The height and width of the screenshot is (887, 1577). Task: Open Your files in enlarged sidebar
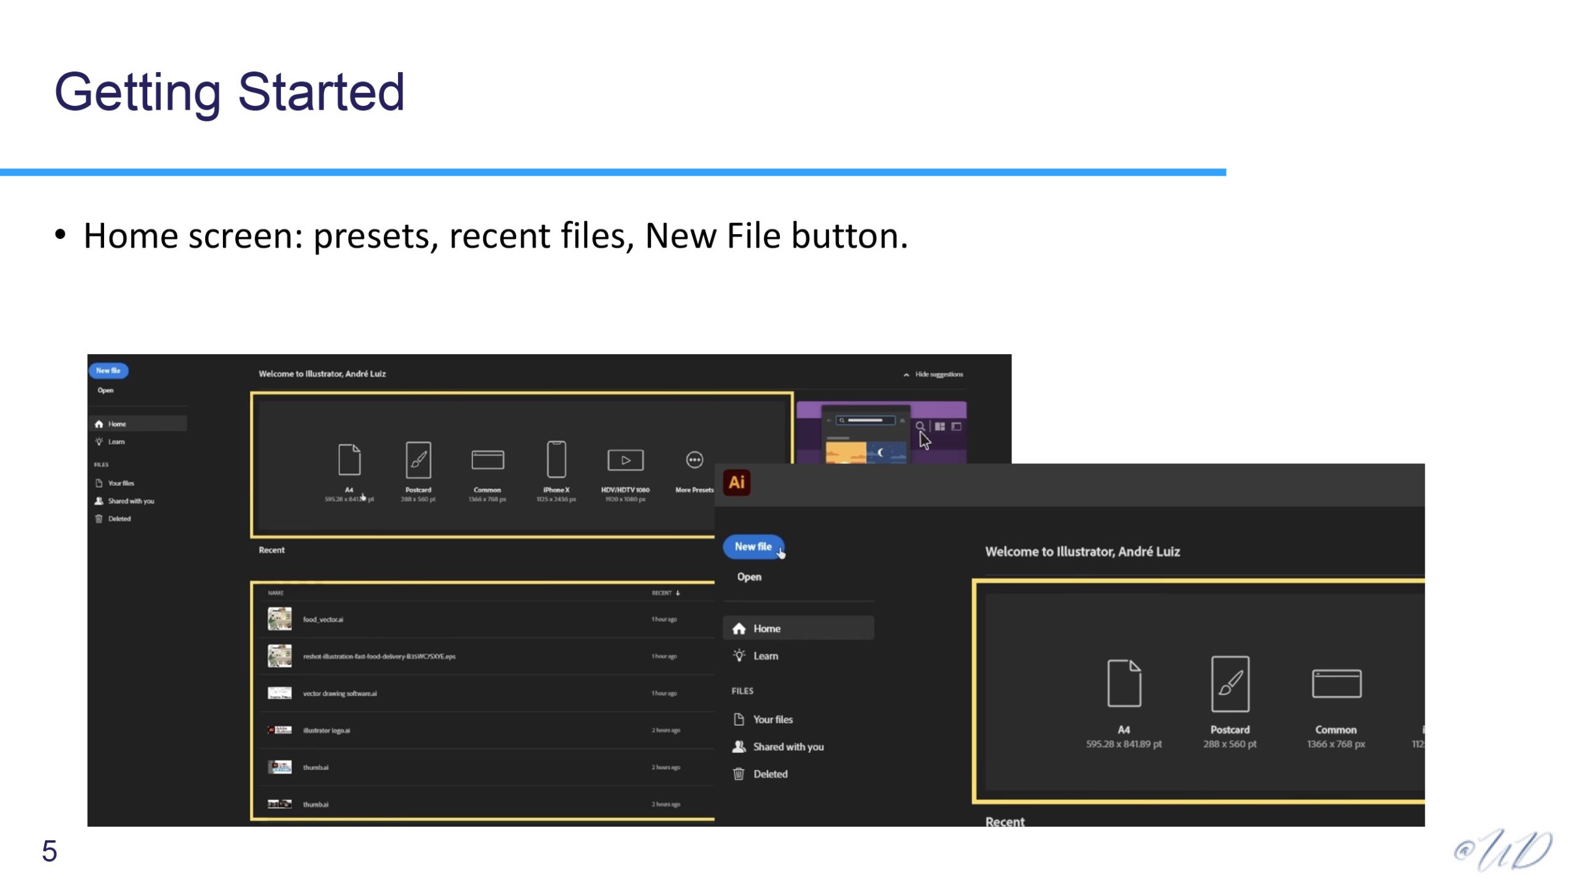(772, 719)
